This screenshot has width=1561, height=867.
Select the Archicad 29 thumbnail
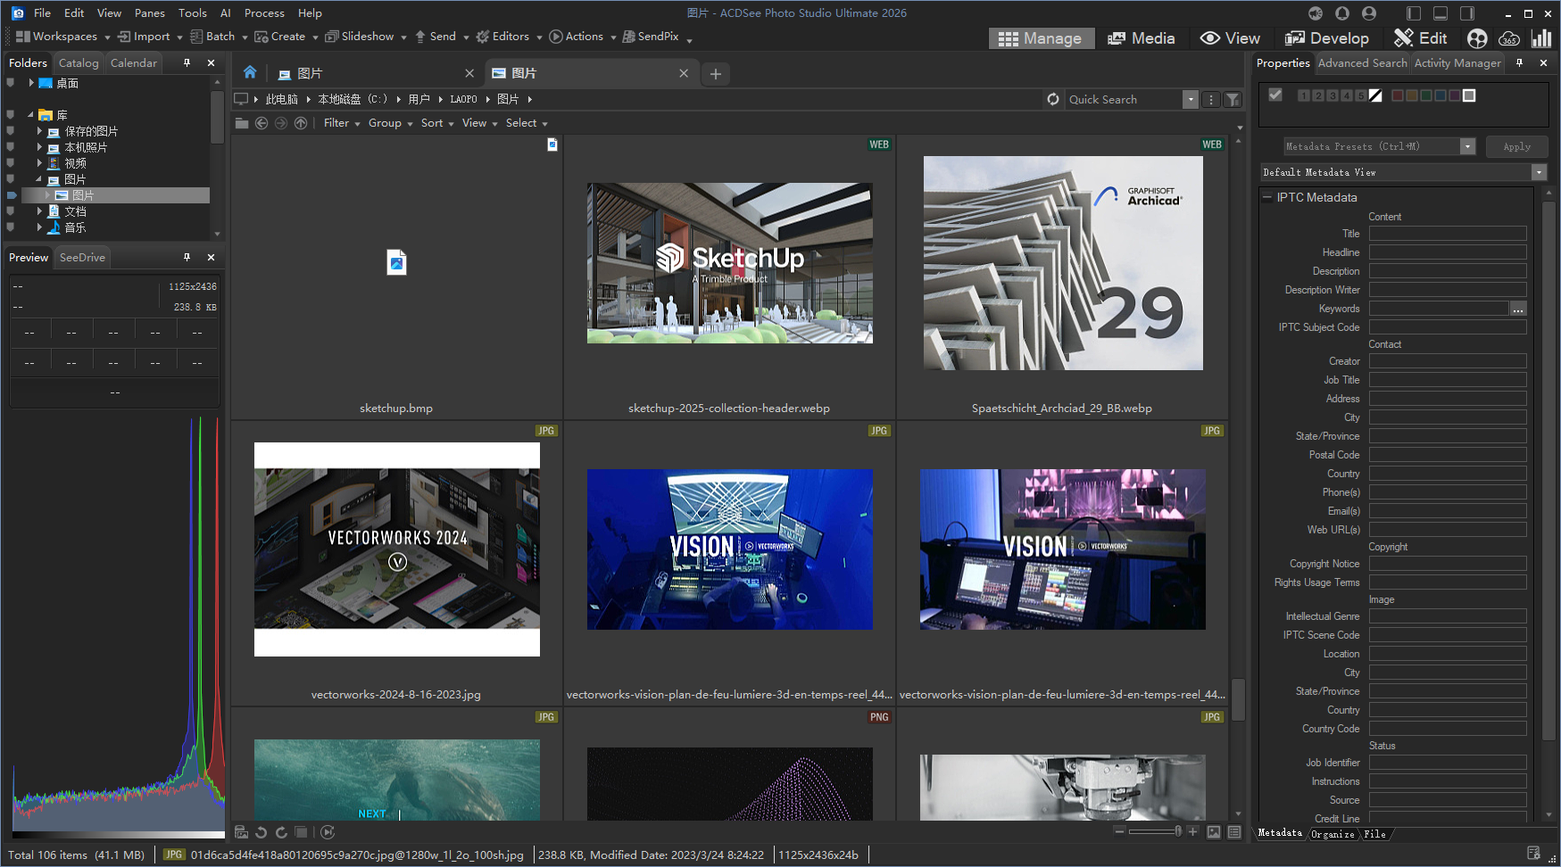1062,263
